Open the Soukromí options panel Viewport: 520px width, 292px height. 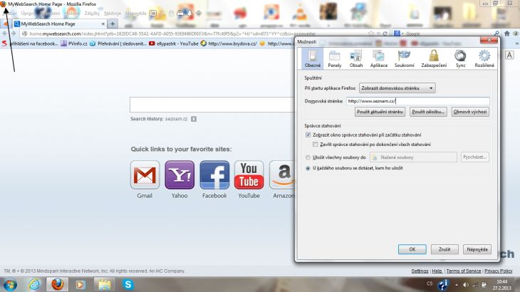405,58
